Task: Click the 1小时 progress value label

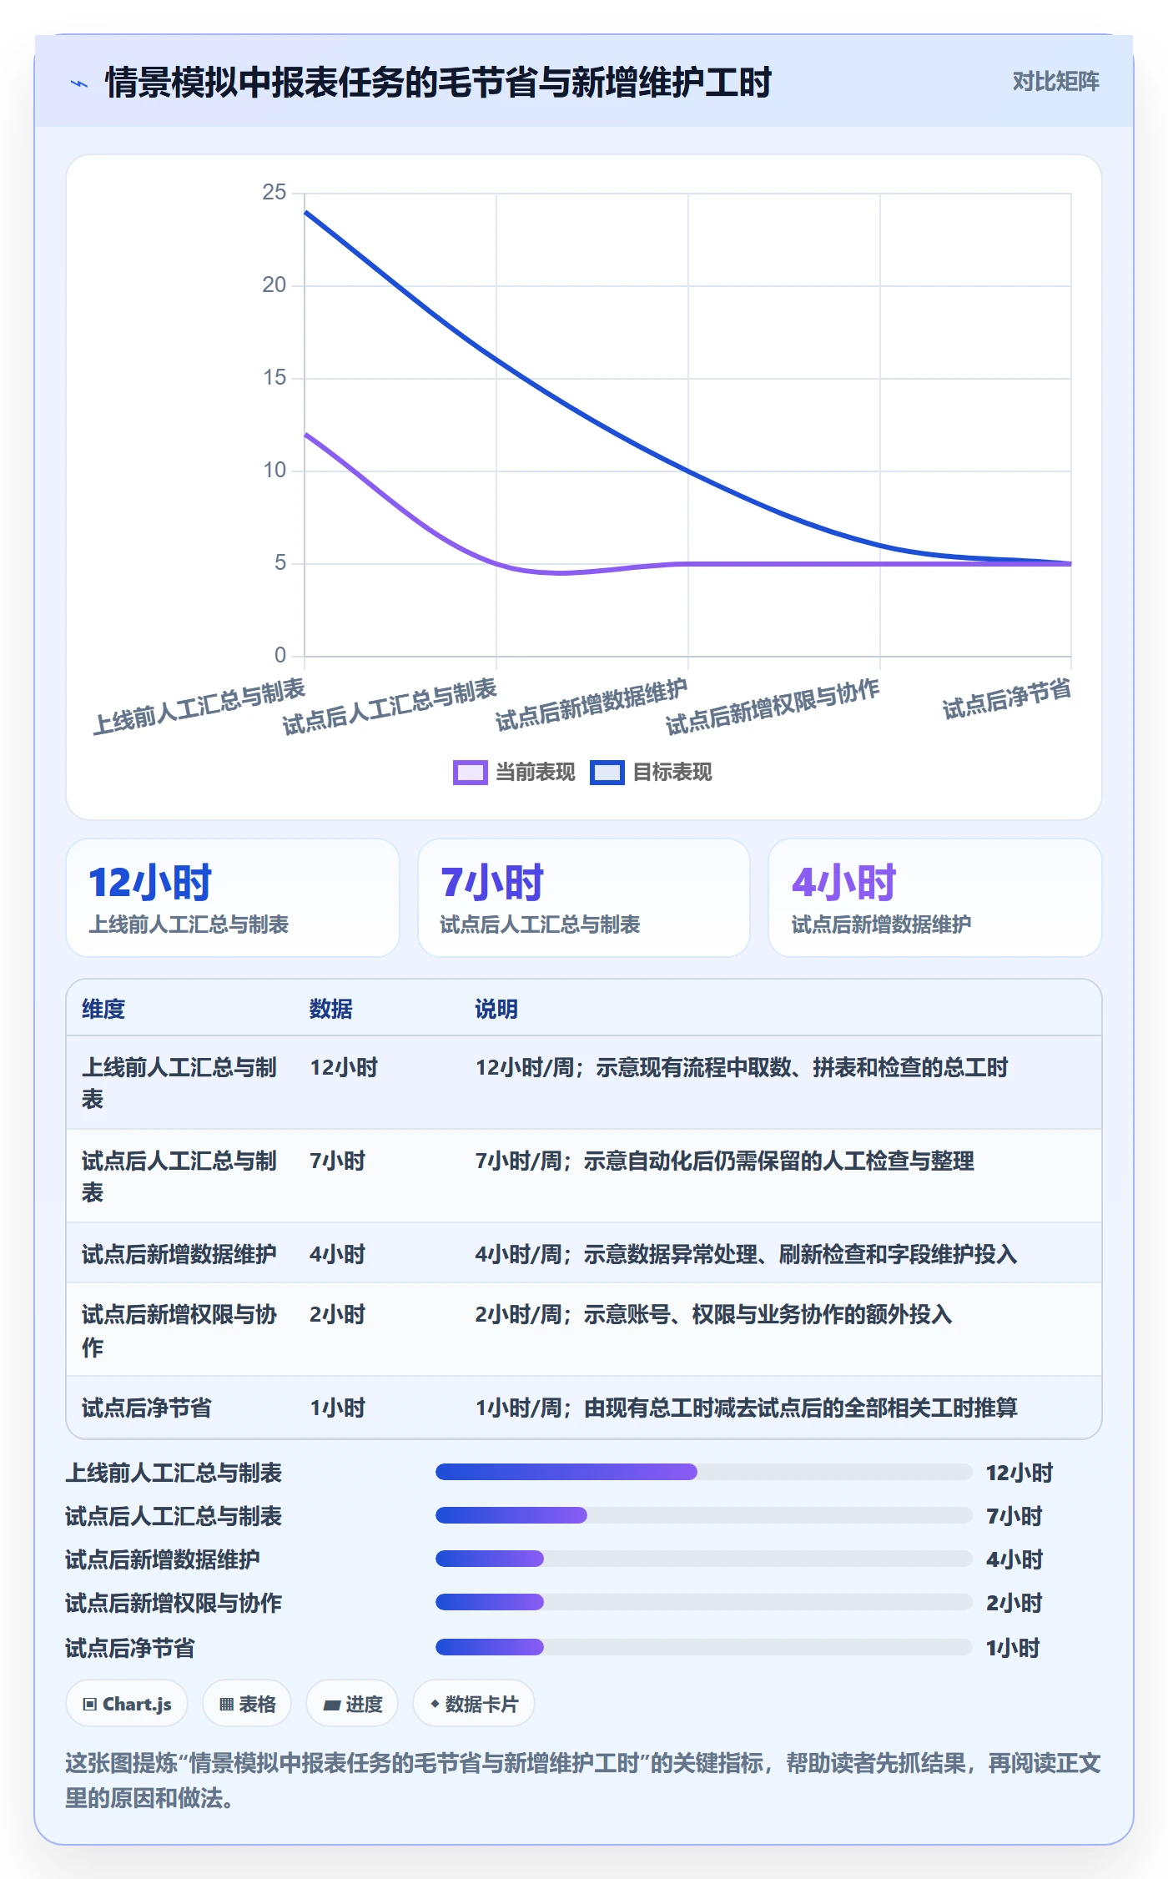Action: coord(1014,1648)
